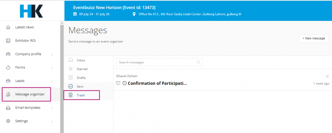This screenshot has width=332, height=133.
Task: Click the New message button
Action: (314, 38)
